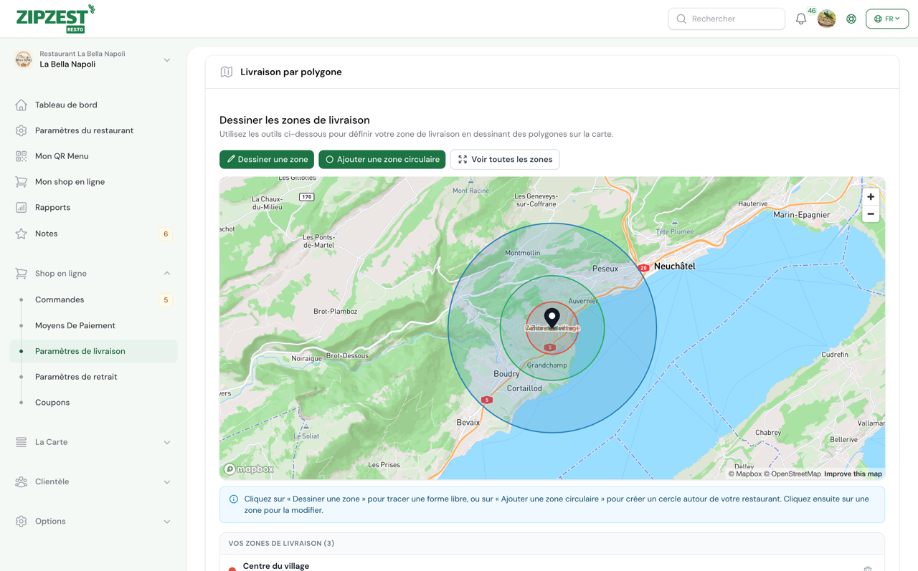
Task: Open Tableau de bord
Action: (66, 105)
